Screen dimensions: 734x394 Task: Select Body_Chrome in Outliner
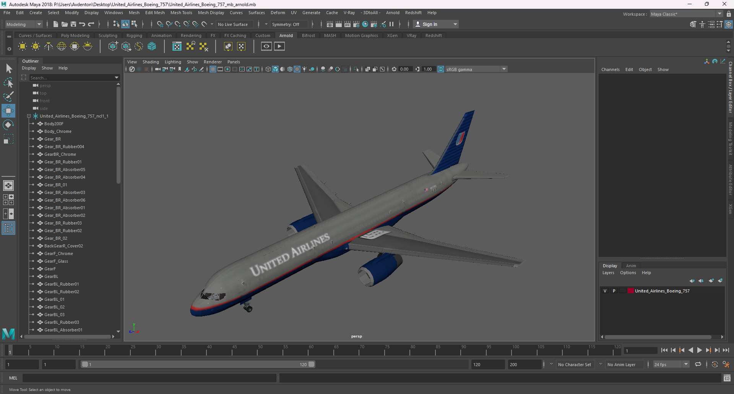point(58,131)
